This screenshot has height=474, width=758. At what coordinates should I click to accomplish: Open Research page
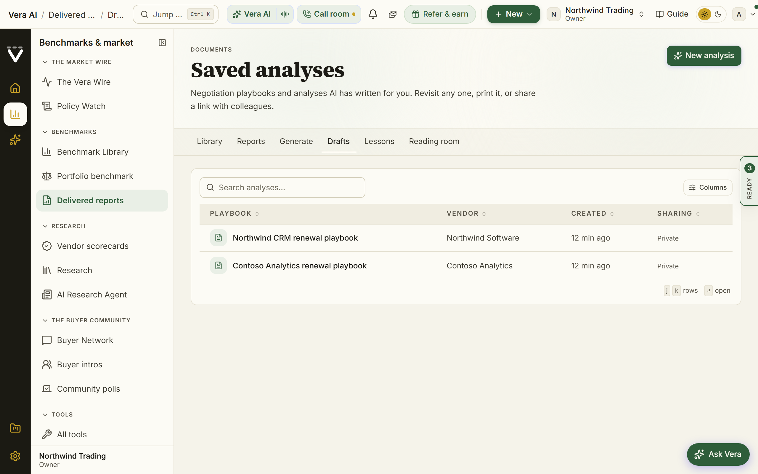[102, 270]
